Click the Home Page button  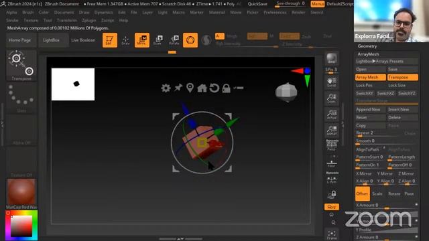click(x=20, y=40)
